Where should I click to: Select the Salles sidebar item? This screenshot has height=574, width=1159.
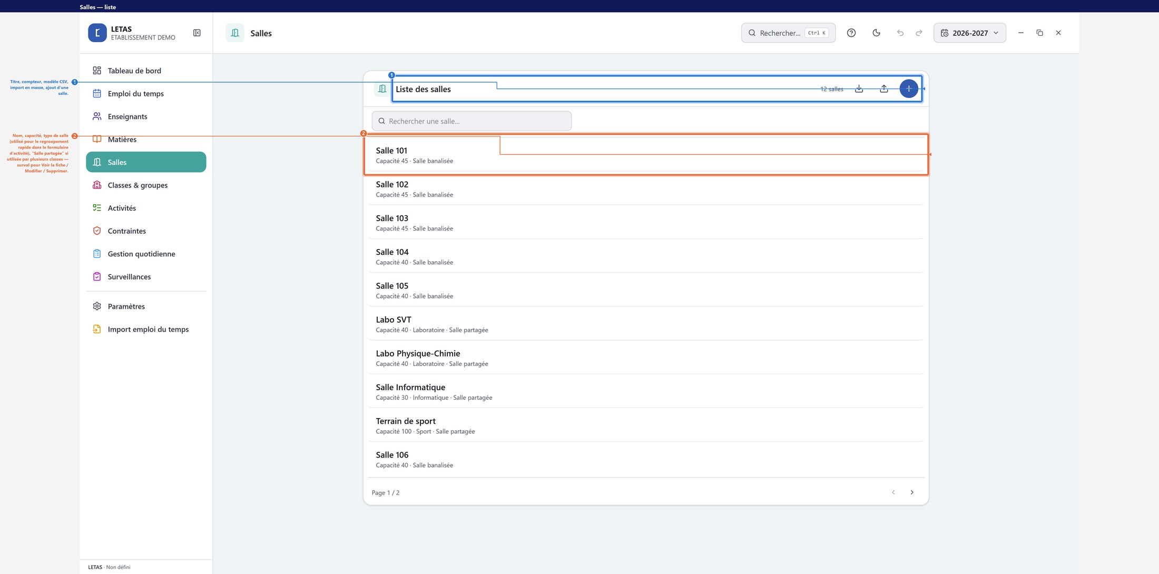click(x=146, y=162)
